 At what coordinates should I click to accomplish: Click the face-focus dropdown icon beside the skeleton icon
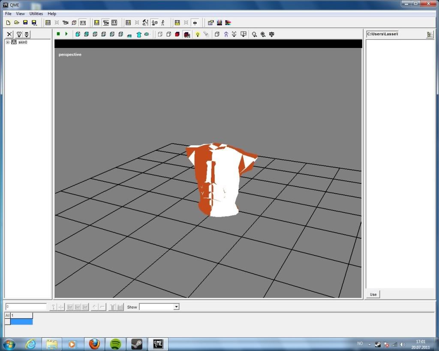coord(235,34)
